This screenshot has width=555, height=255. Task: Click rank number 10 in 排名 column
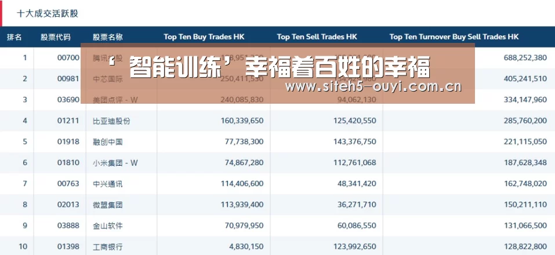tap(23, 246)
